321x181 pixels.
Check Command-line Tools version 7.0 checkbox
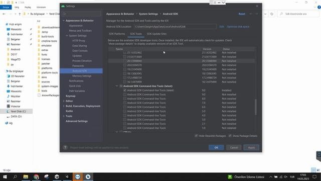125,103
